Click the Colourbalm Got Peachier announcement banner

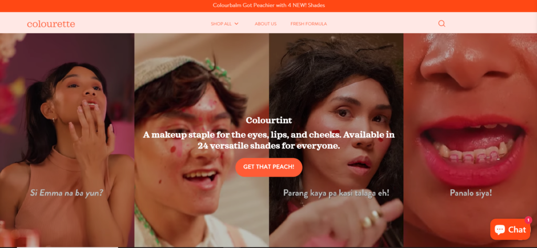pyautogui.click(x=268, y=5)
